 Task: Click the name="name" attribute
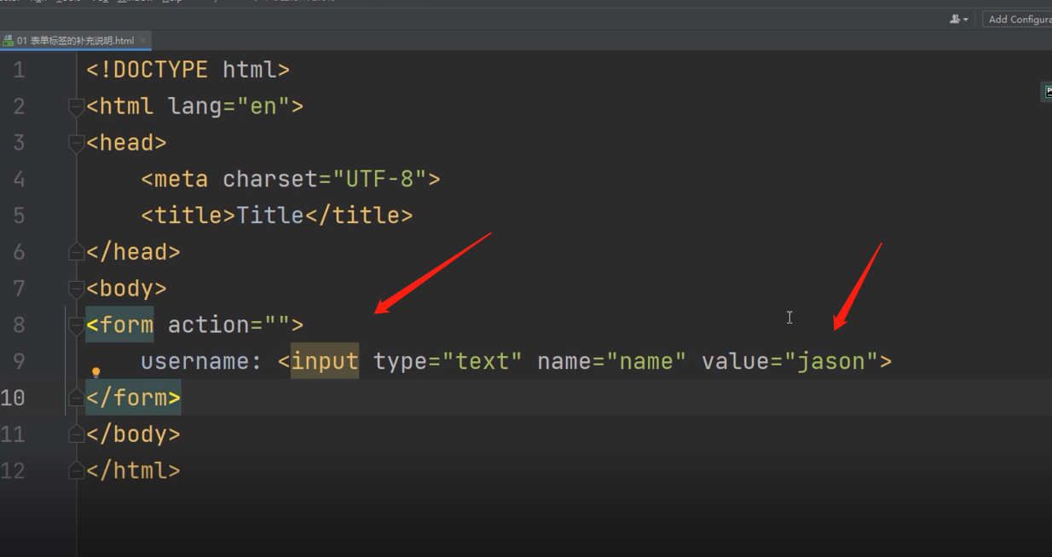[x=612, y=361]
